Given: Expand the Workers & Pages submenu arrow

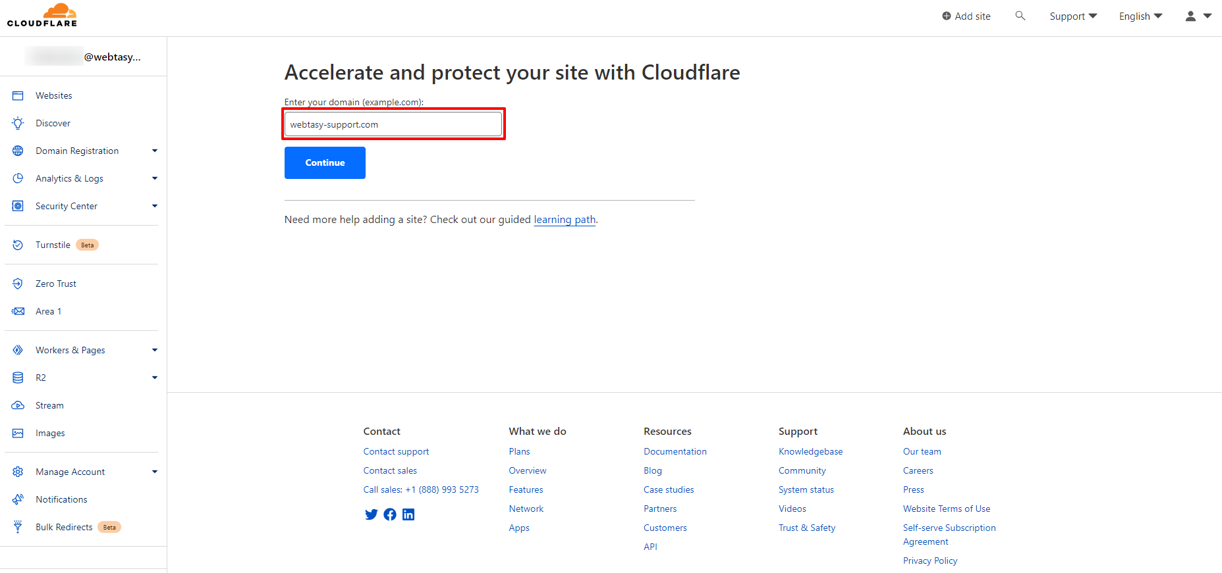Looking at the screenshot, I should (x=155, y=350).
